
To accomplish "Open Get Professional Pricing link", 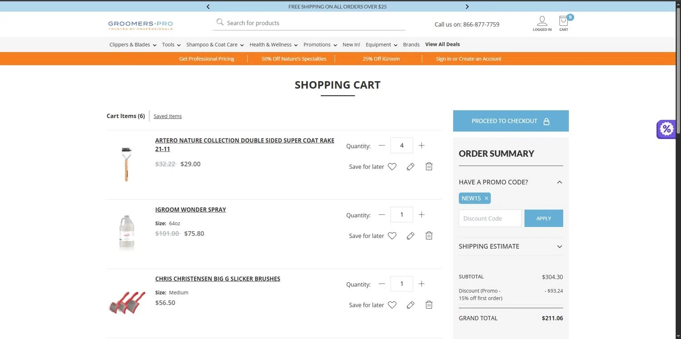I will pyautogui.click(x=207, y=59).
